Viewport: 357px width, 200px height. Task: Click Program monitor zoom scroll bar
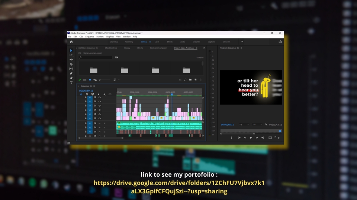point(238,134)
